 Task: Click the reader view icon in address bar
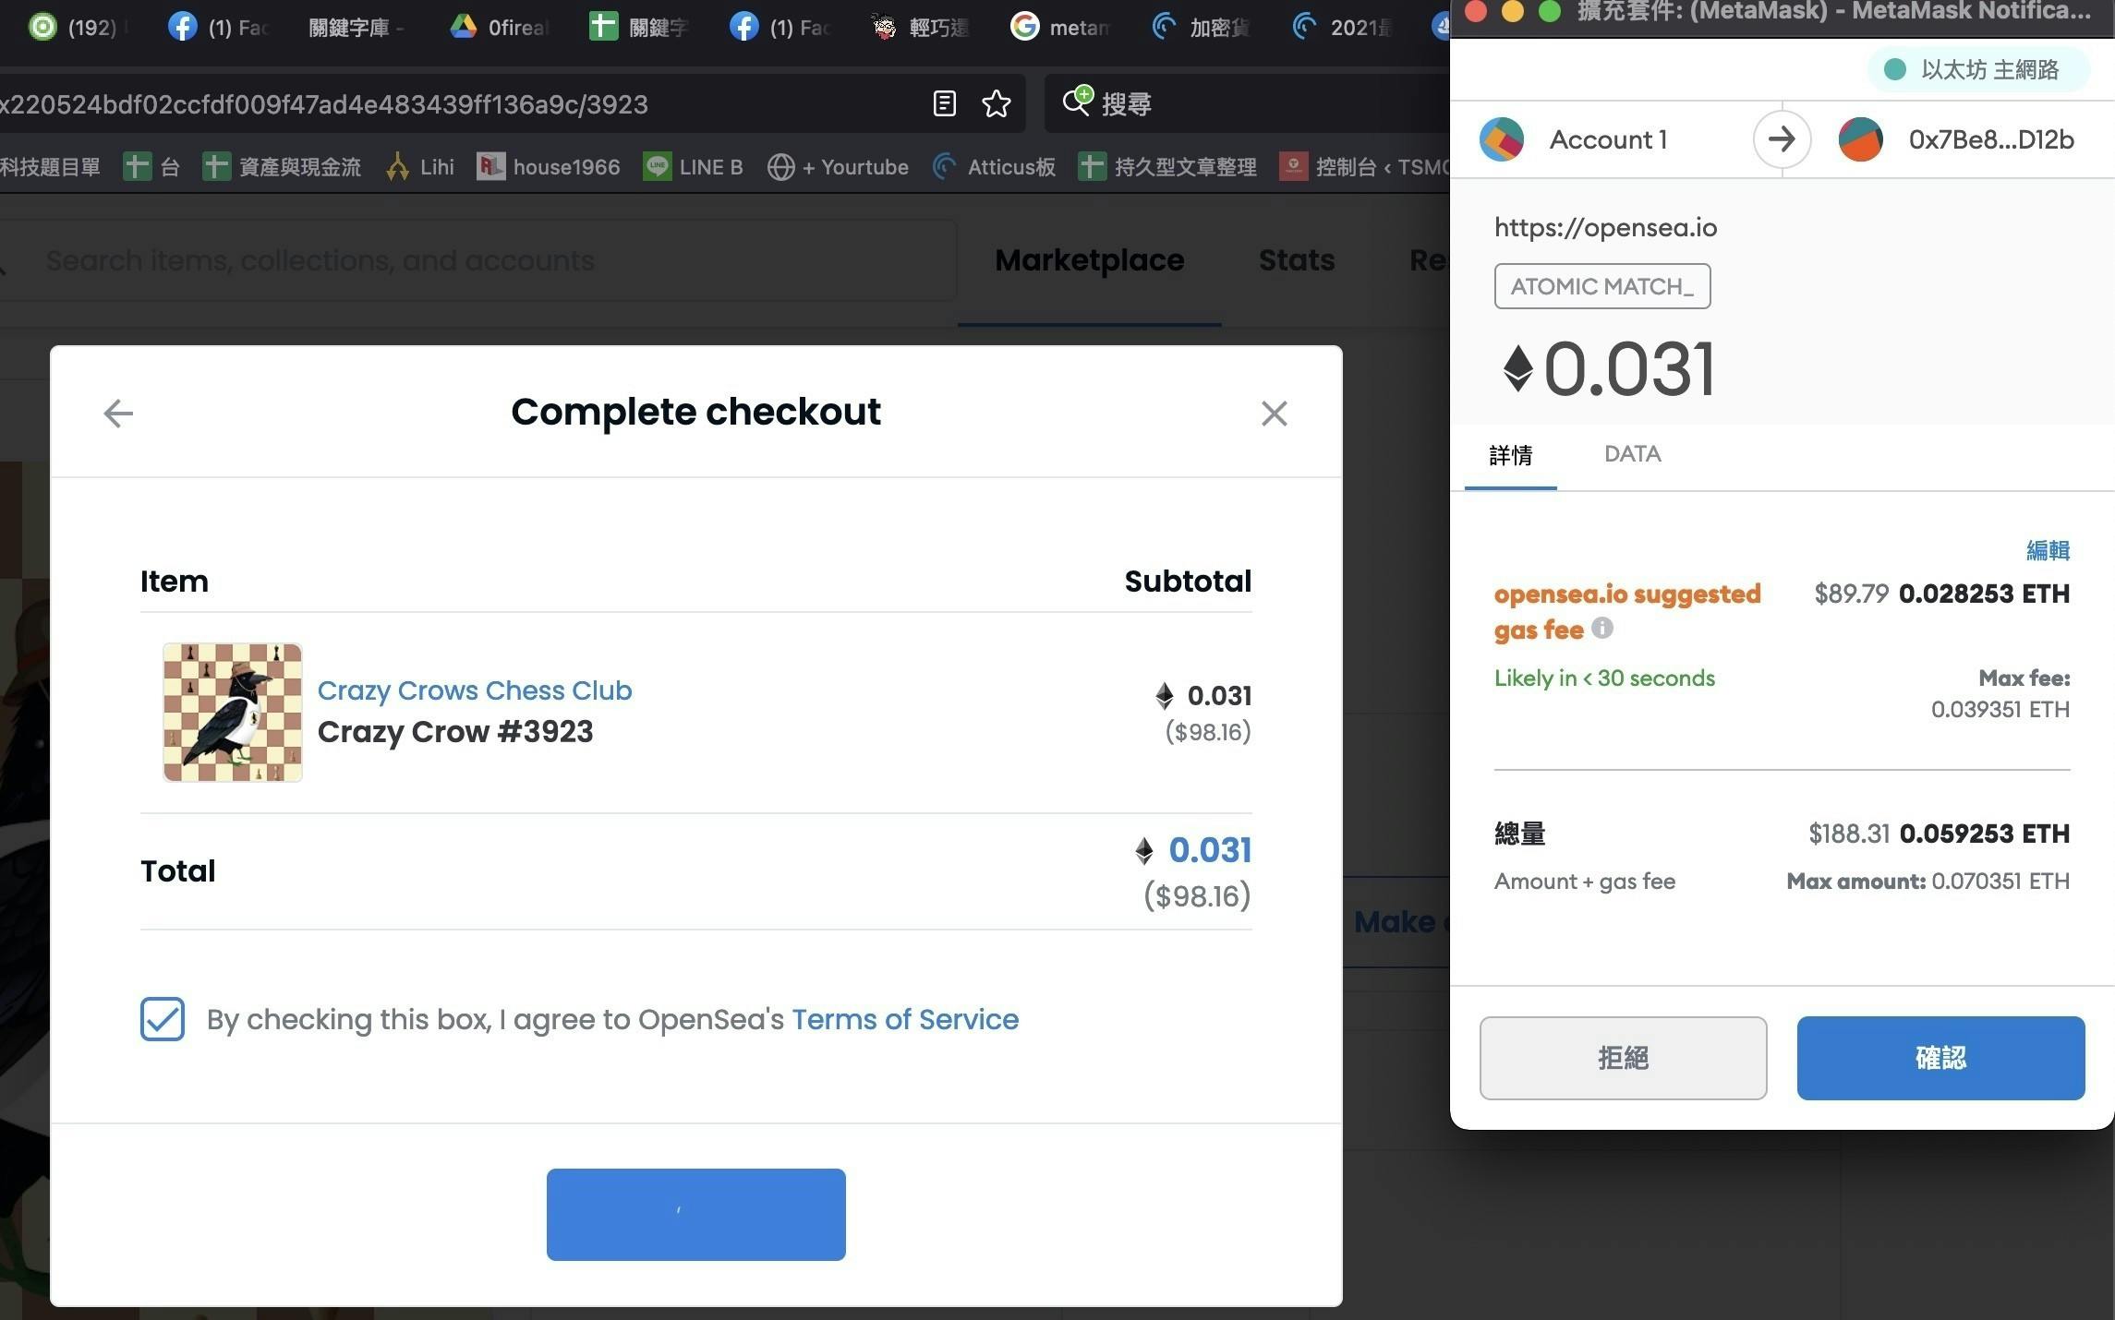click(944, 103)
